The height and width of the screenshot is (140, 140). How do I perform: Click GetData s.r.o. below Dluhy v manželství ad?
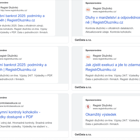pyautogui.click(x=83, y=40)
